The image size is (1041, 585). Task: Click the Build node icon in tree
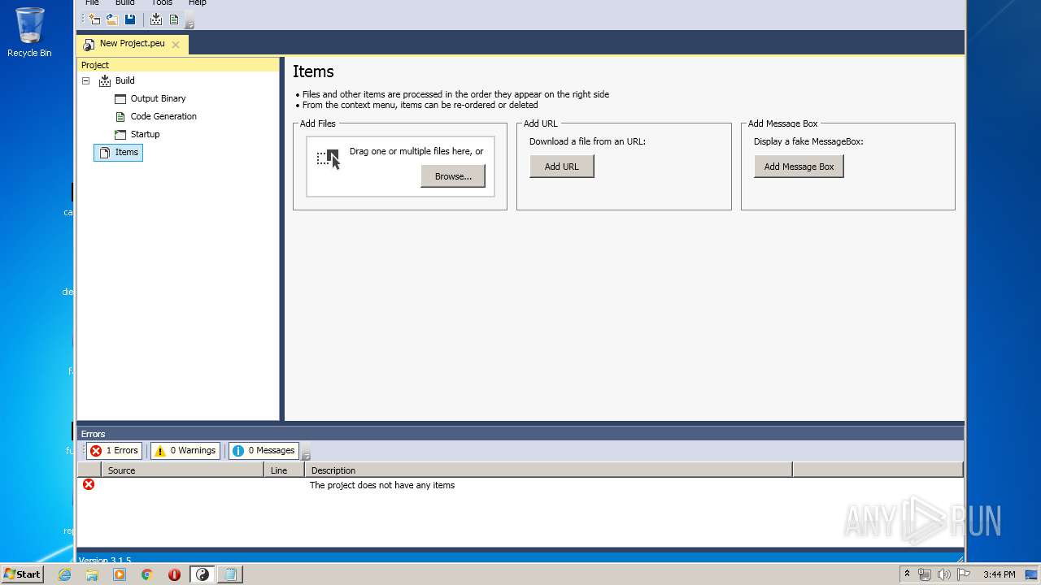pyautogui.click(x=104, y=81)
